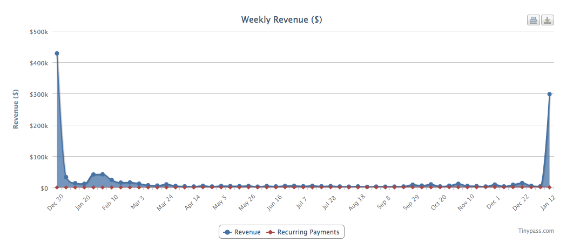The height and width of the screenshot is (249, 573).
Task: Click the red recurring payments marker at Jan 12
Action: 549,187
